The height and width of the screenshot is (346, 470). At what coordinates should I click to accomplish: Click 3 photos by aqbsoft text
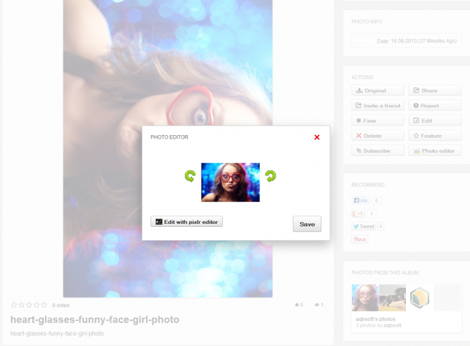(x=378, y=325)
